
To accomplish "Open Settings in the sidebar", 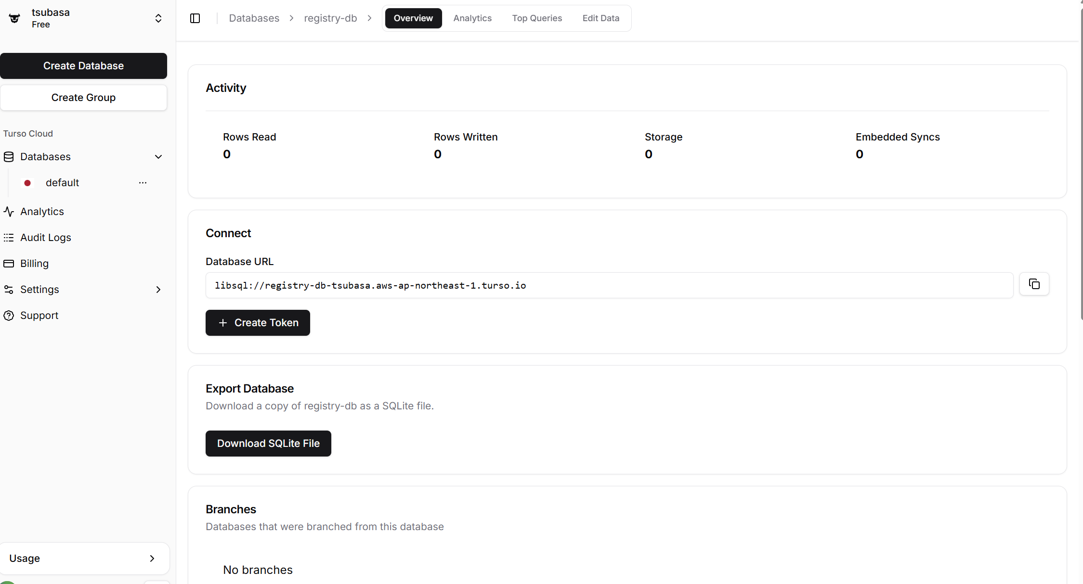I will tap(39, 290).
